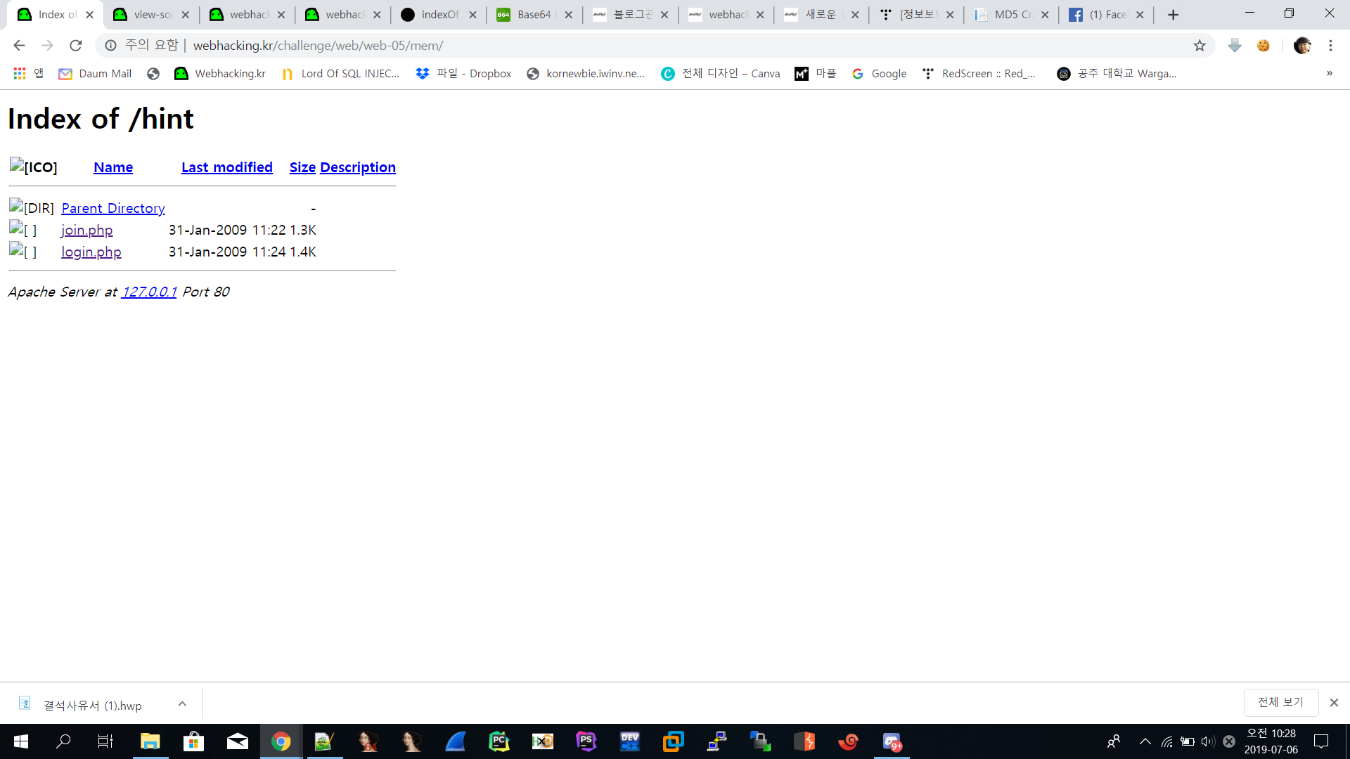Click the bookmark star icon
Image resolution: width=1350 pixels, height=759 pixels.
coord(1200,46)
